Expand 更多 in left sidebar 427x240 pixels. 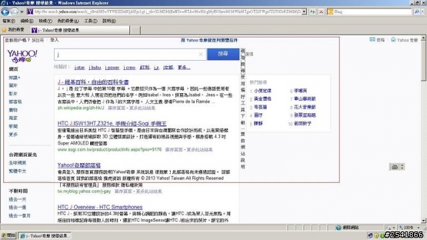(x=13, y=135)
